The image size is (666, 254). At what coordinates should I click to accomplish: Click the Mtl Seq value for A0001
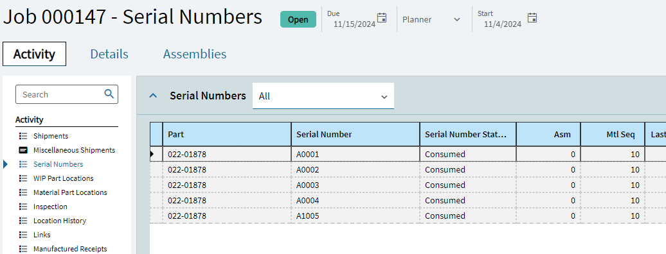coord(613,155)
